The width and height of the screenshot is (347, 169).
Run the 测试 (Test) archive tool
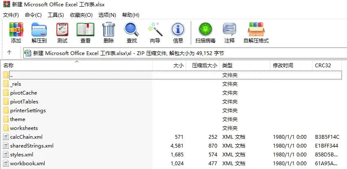[x=62, y=33]
